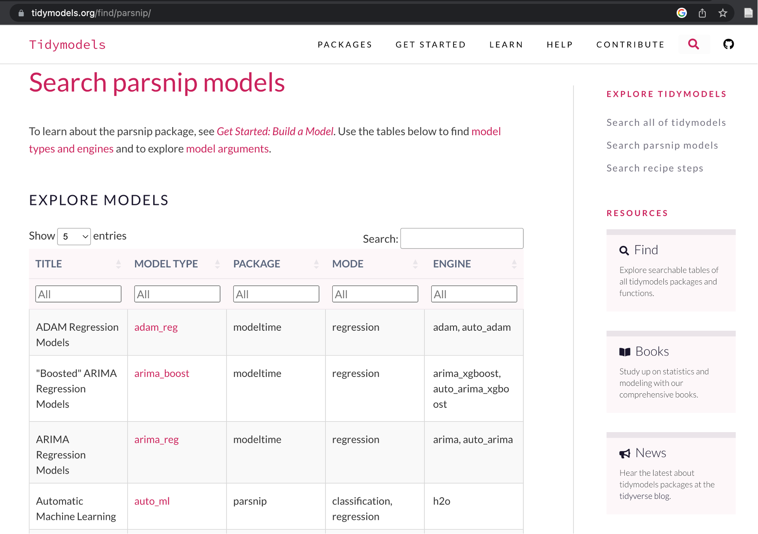Open the Show entries dropdown
This screenshot has width=758, height=534.
tap(74, 237)
